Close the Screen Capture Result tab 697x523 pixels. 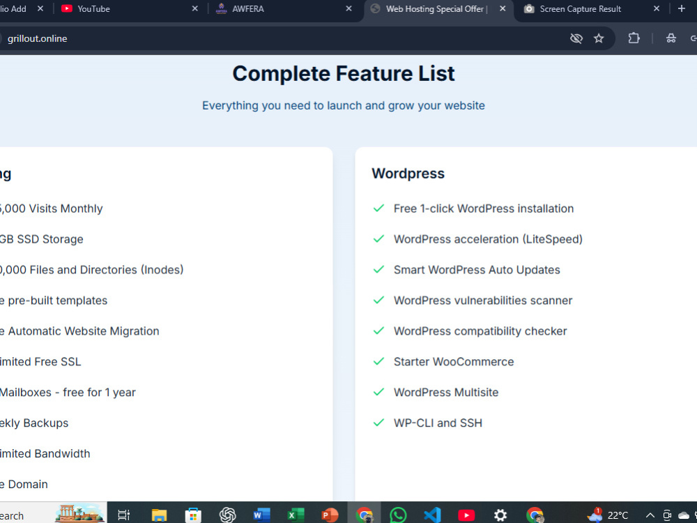pos(657,9)
